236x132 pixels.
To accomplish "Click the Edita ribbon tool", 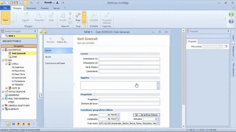I will click(51, 17).
